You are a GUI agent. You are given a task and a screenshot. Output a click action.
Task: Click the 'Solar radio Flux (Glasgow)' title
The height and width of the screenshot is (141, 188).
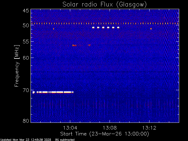(105, 5)
